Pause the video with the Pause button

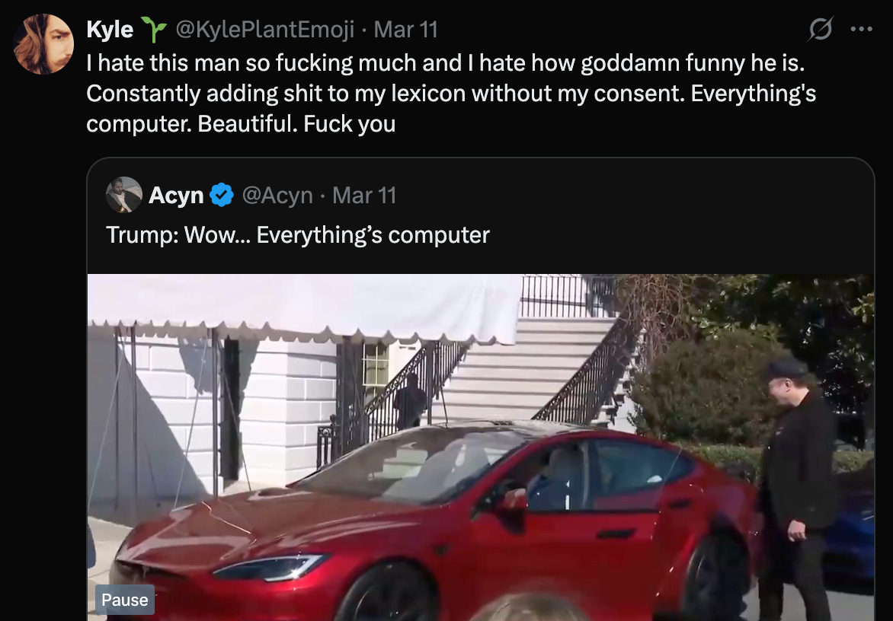coord(125,600)
